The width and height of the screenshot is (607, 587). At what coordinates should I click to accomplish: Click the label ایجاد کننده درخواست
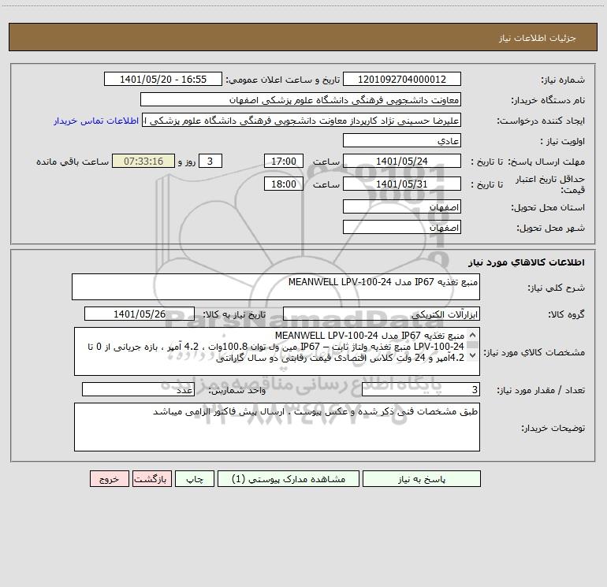pyautogui.click(x=541, y=121)
